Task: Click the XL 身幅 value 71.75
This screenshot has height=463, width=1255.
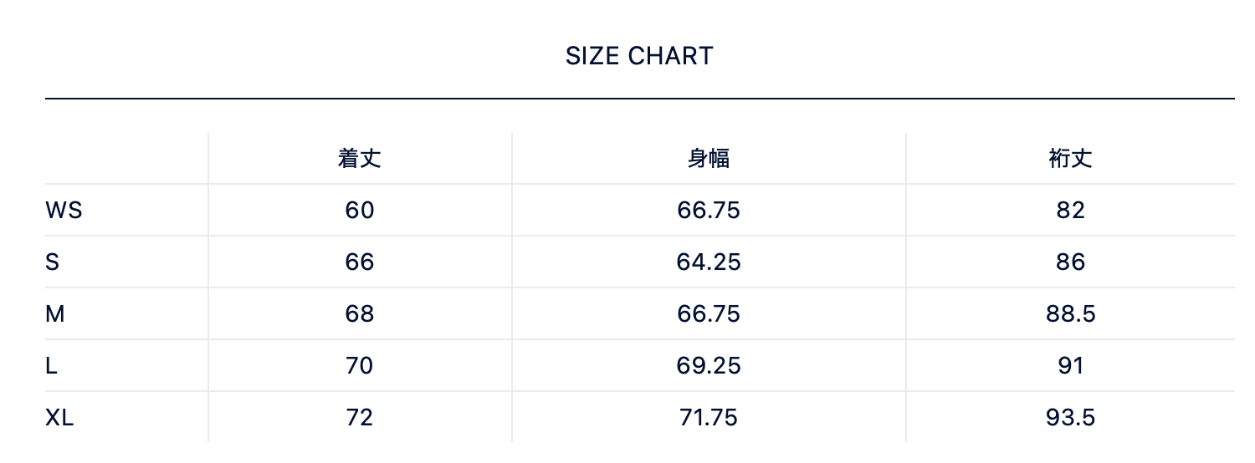Action: [x=708, y=418]
